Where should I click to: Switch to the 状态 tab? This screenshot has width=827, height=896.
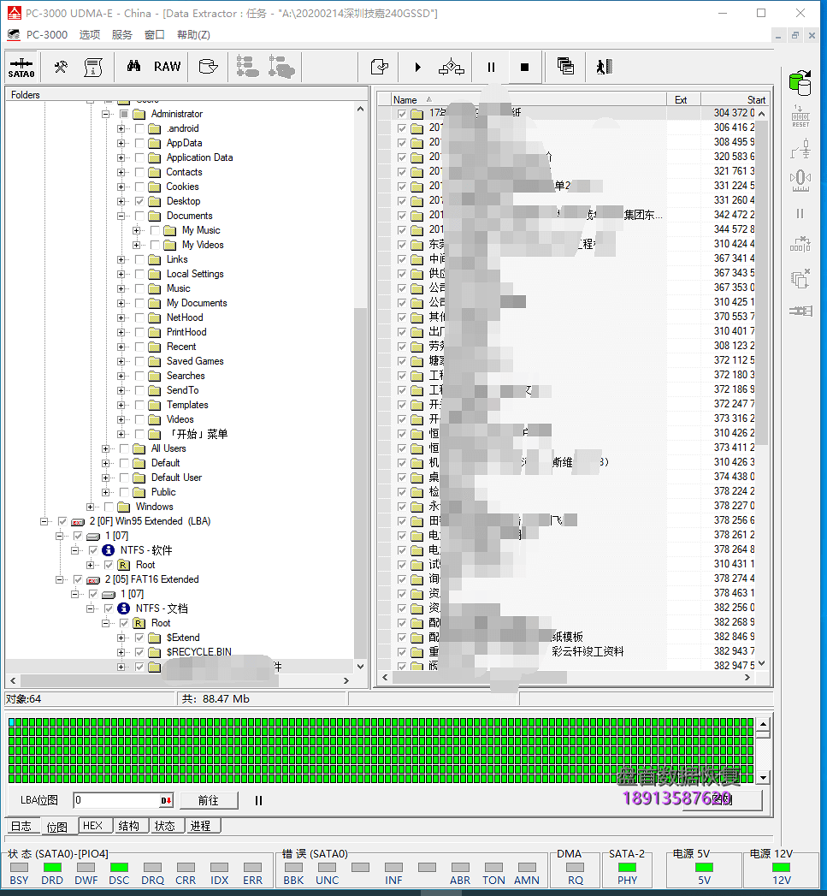tap(166, 826)
